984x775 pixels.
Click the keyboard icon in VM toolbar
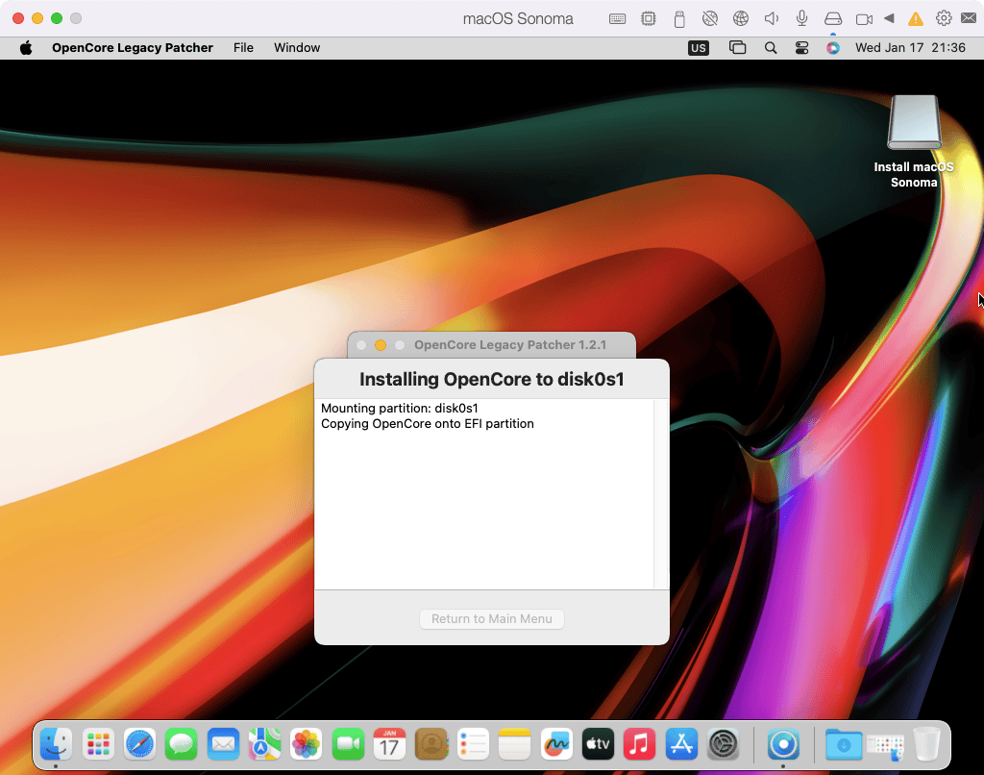[x=618, y=18]
